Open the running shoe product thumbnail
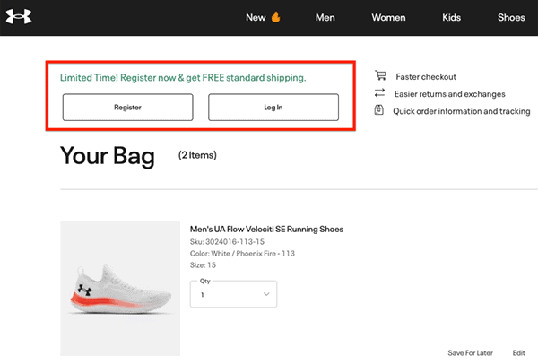This screenshot has width=538, height=364. coord(120,289)
